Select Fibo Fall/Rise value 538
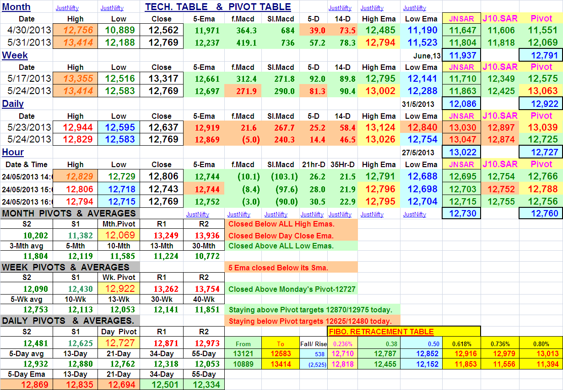This screenshot has height=390, width=563. click(313, 353)
